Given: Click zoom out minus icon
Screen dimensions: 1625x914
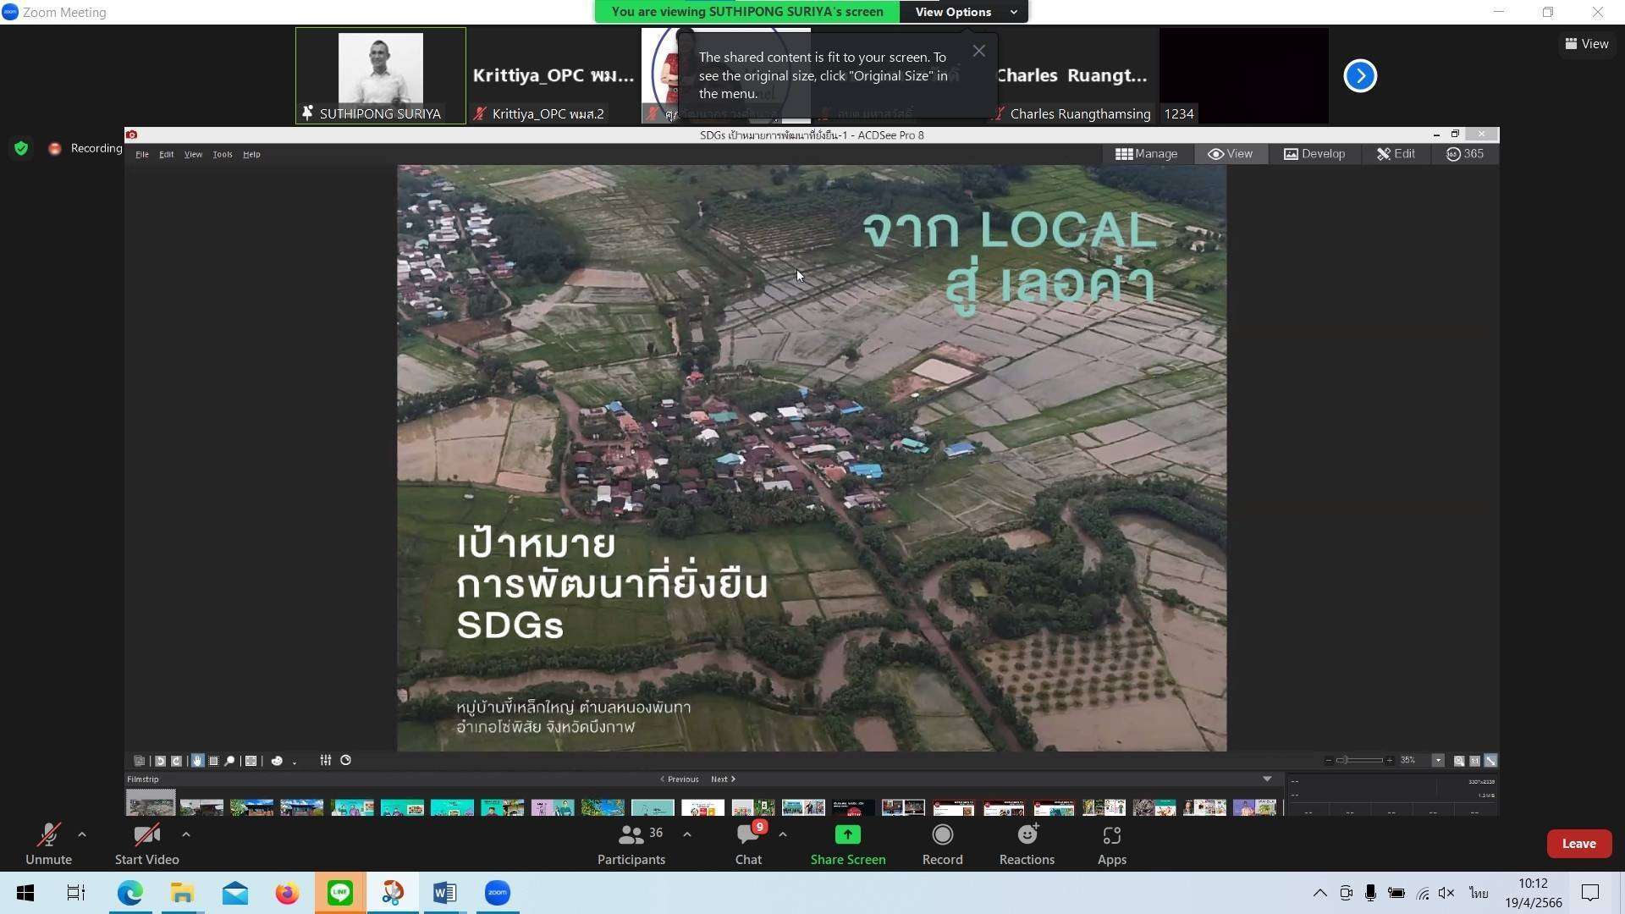Looking at the screenshot, I should [x=1329, y=761].
